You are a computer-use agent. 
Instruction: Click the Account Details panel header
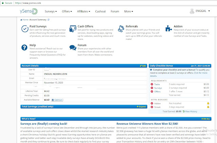click(x=84, y=66)
